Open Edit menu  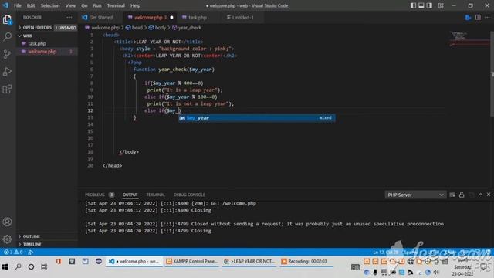tap(31, 5)
